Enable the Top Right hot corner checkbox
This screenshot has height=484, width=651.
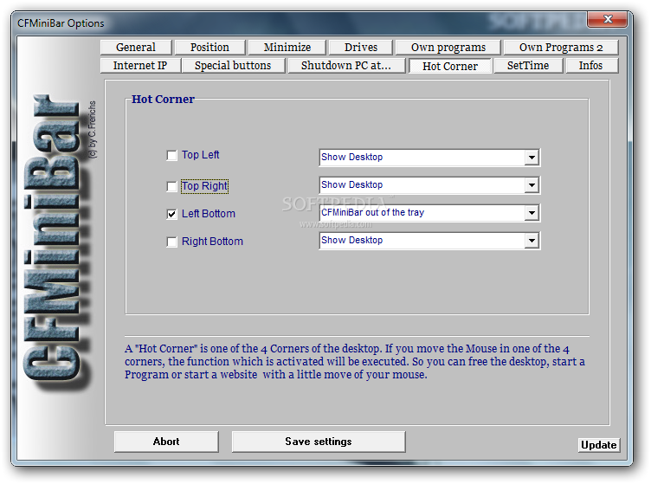pyautogui.click(x=171, y=186)
